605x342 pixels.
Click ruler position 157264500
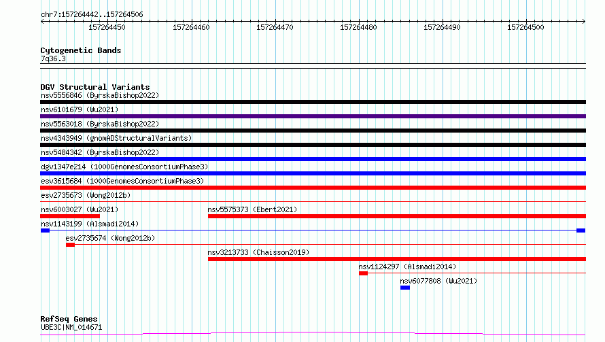(525, 27)
